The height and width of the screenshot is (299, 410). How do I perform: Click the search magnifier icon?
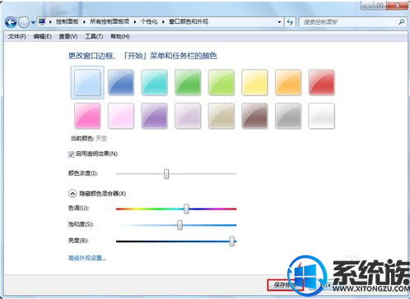click(x=401, y=22)
